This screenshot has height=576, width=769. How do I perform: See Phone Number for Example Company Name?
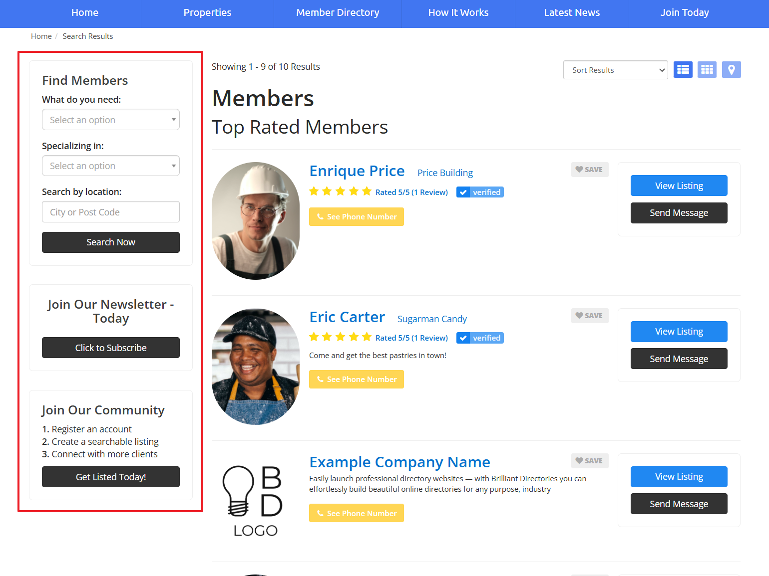pyautogui.click(x=357, y=513)
